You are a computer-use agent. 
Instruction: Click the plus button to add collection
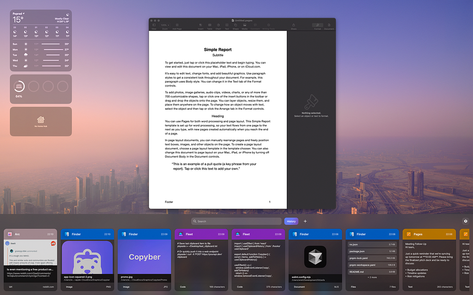coord(305,221)
